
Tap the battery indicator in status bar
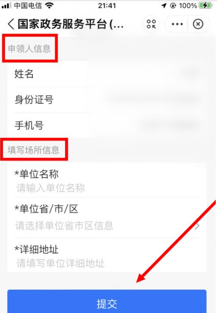206,6
